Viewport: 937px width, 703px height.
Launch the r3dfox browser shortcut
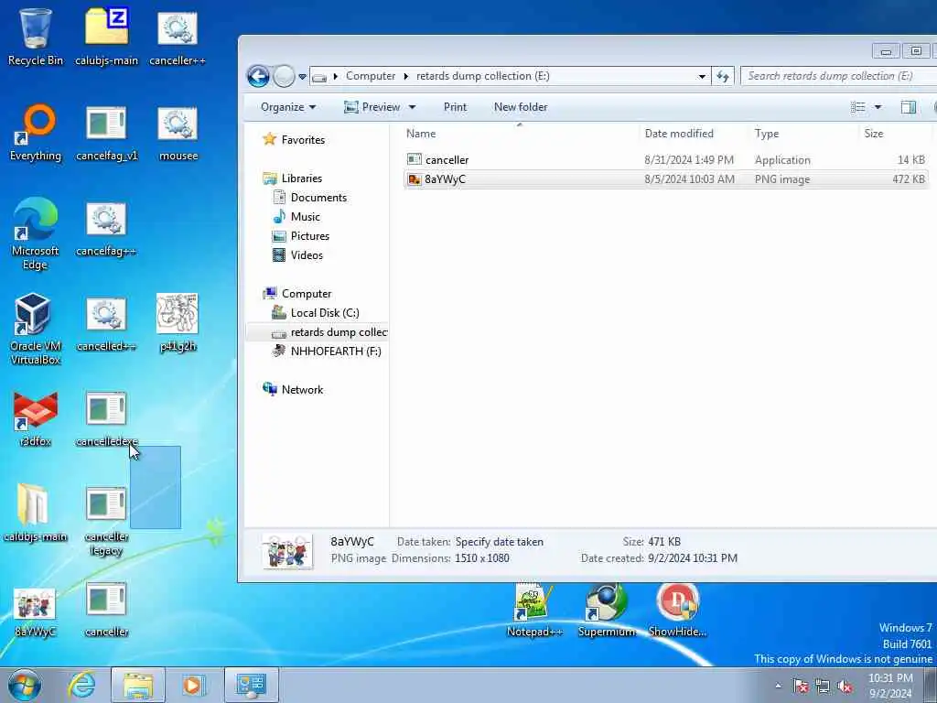(36, 418)
